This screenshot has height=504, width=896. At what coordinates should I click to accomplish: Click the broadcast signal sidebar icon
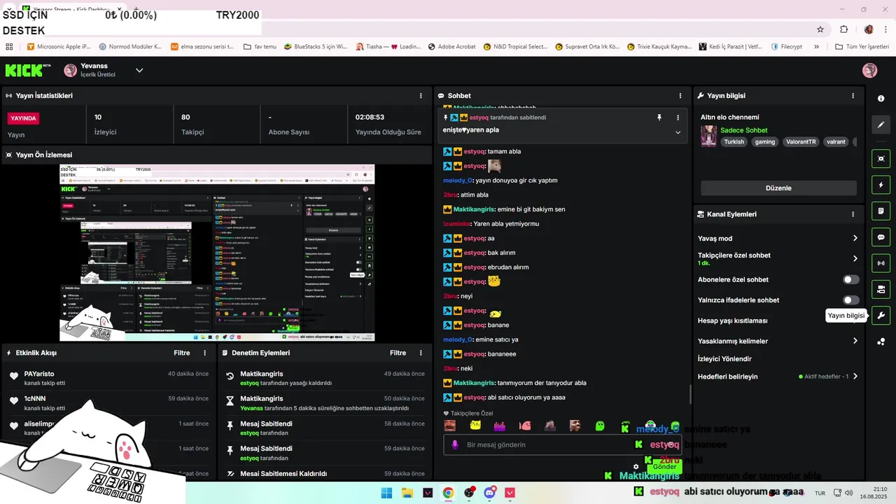click(881, 263)
